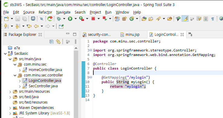The width and height of the screenshot is (223, 118).
Task: Expand the Maven Dependencies node
Action: pos(10,108)
